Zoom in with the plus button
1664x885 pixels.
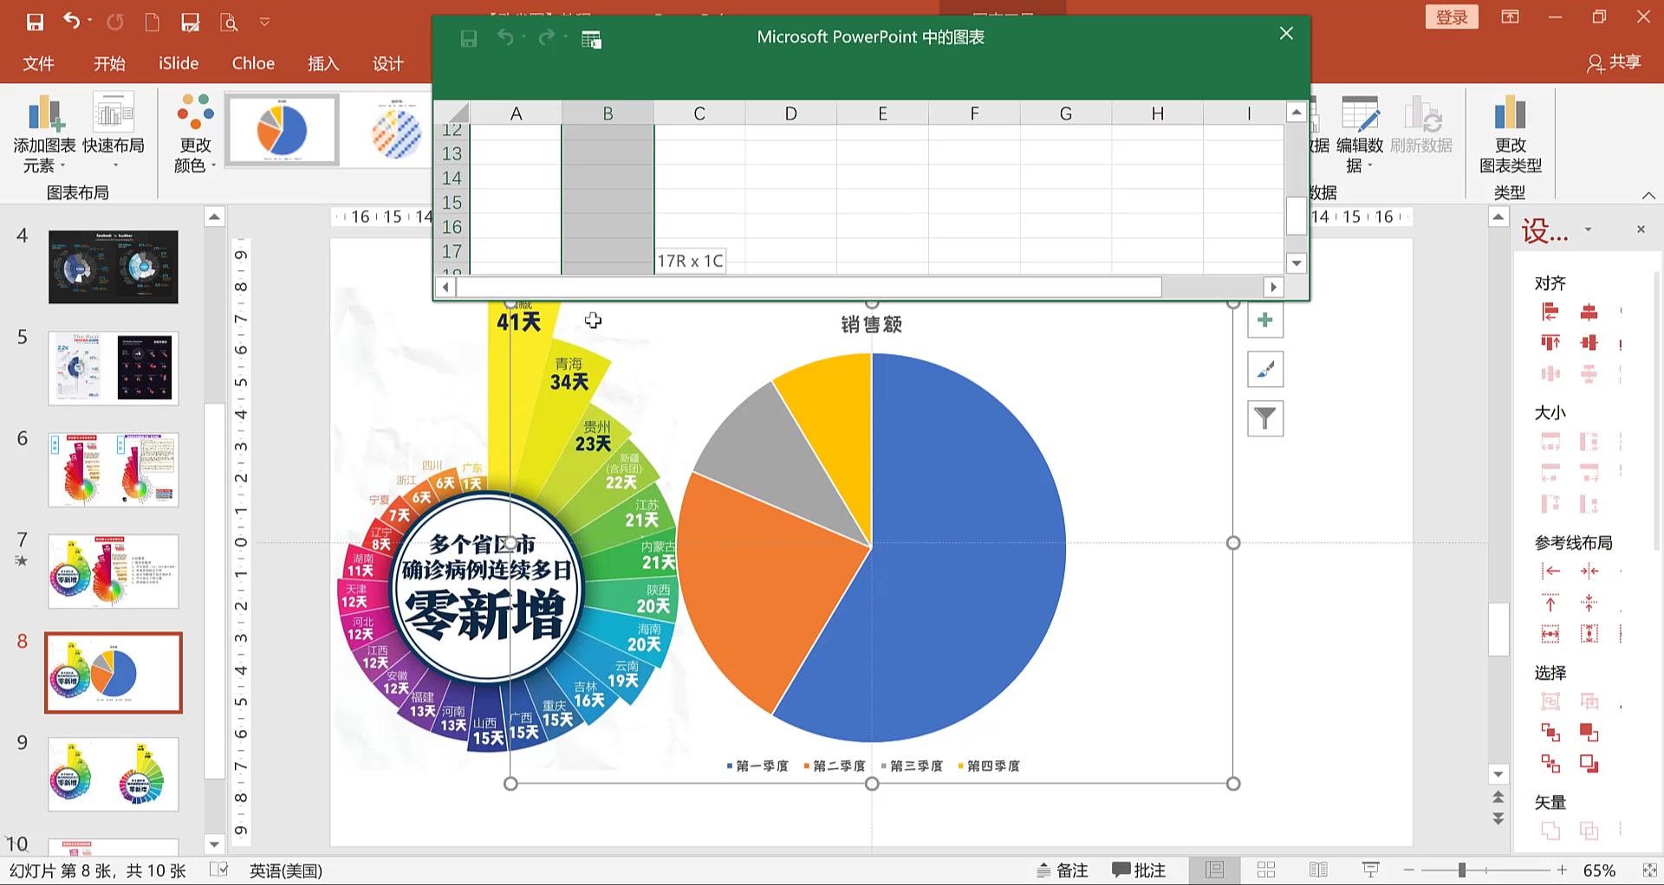coord(1562,870)
